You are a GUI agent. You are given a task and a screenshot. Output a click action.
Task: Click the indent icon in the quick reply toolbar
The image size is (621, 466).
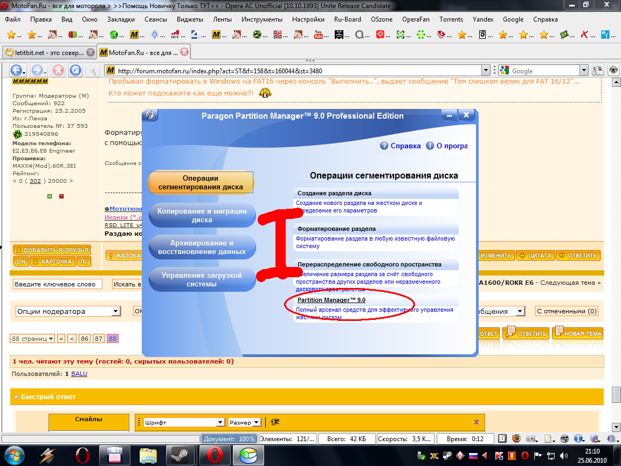tap(275, 422)
